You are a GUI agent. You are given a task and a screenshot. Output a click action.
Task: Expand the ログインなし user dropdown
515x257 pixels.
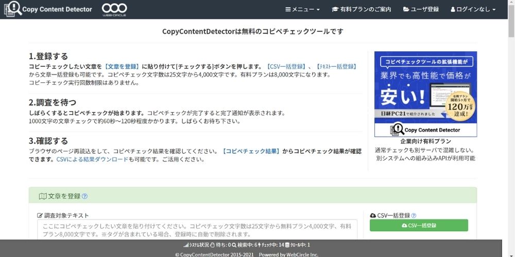(x=473, y=9)
